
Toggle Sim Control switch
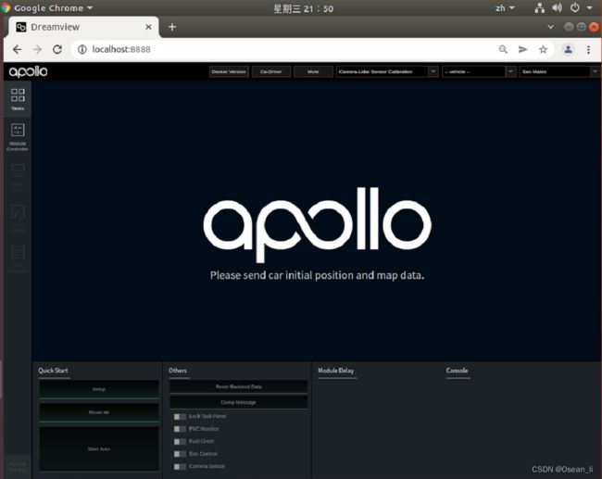pyautogui.click(x=180, y=454)
